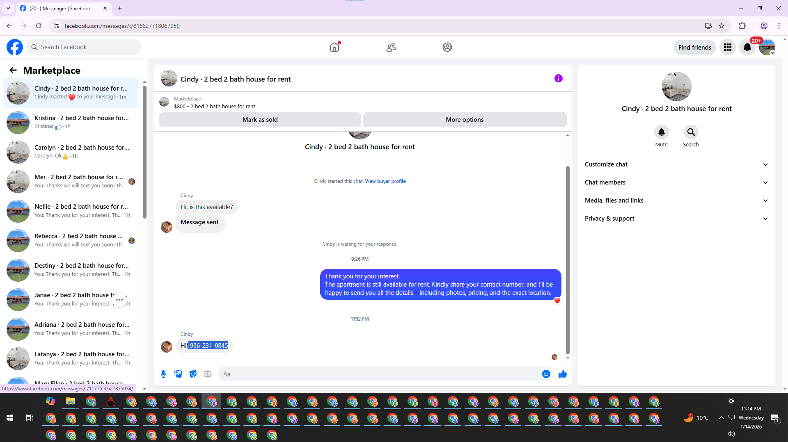
Task: View site information icon in address bar
Action: 56,26
